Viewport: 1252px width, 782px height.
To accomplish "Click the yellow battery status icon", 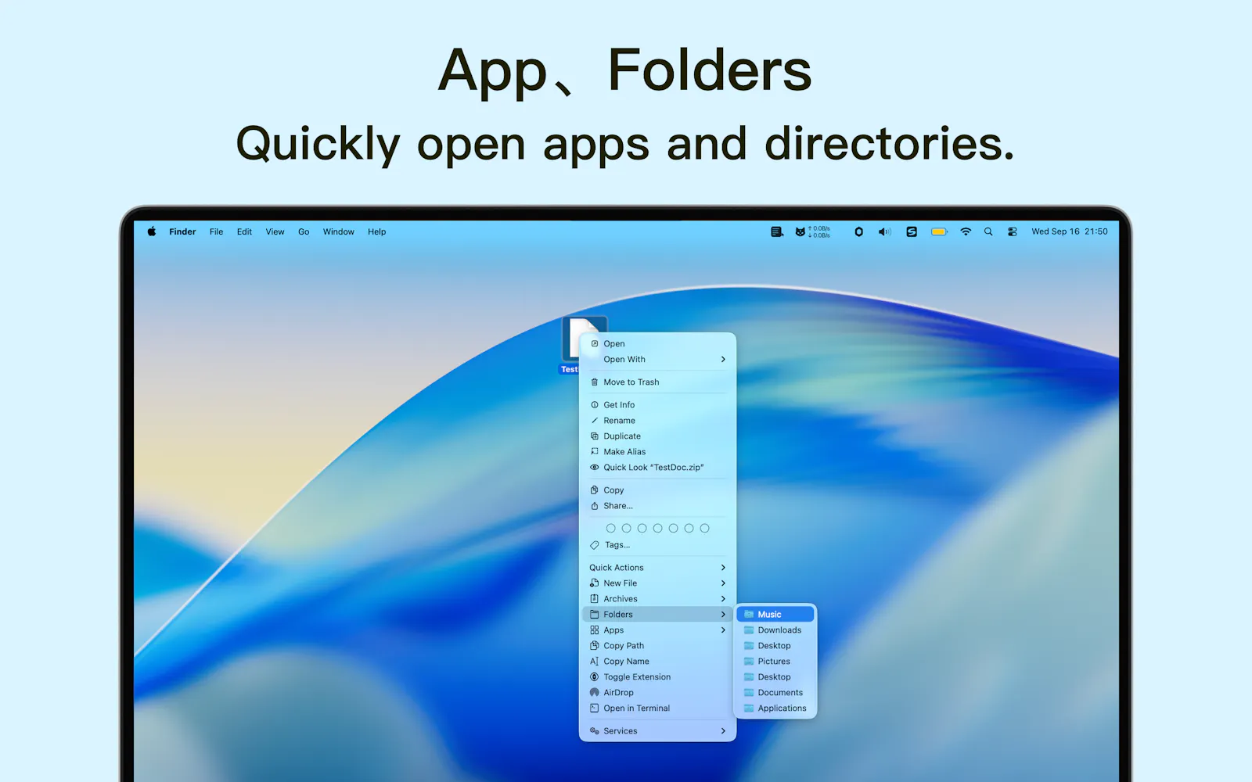I will point(939,232).
